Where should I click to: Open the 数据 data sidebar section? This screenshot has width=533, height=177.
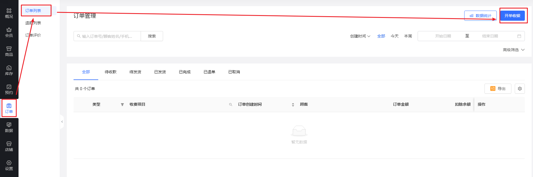pyautogui.click(x=9, y=128)
